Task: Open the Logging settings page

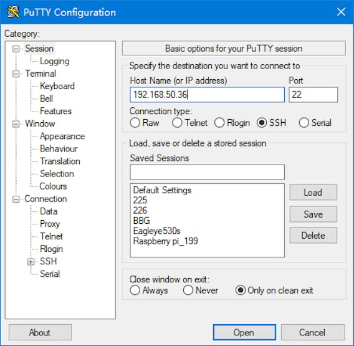Action: point(54,61)
